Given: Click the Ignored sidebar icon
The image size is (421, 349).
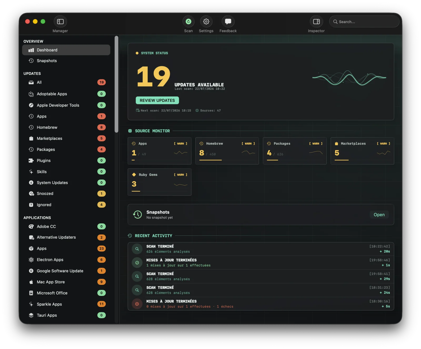Looking at the screenshot, I should 31,205.
